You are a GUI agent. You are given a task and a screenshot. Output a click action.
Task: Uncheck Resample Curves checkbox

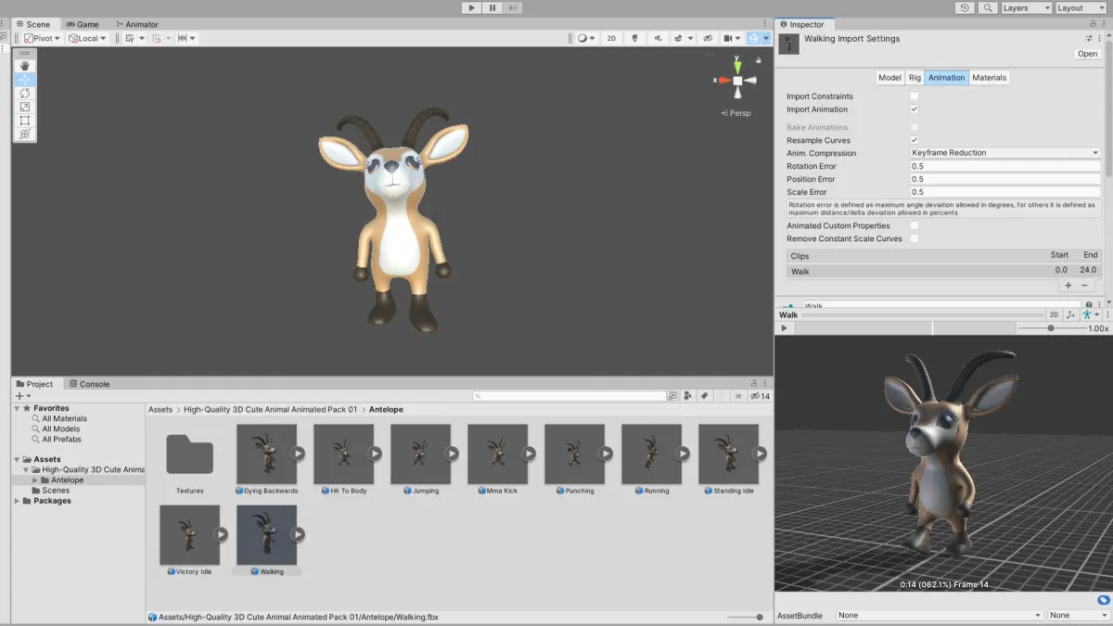point(915,140)
